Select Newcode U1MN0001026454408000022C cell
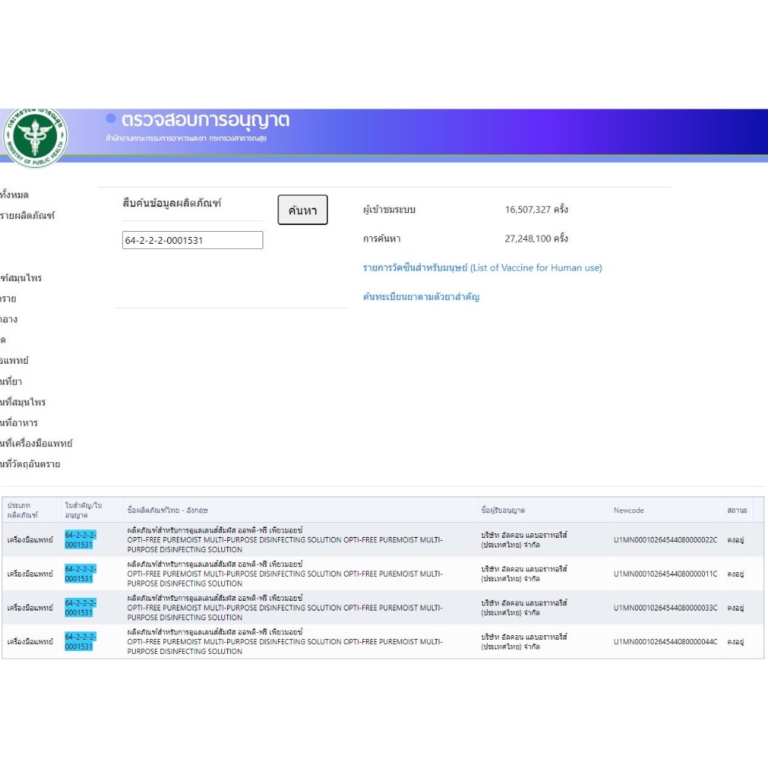Image resolution: width=768 pixels, height=768 pixels. tap(665, 540)
